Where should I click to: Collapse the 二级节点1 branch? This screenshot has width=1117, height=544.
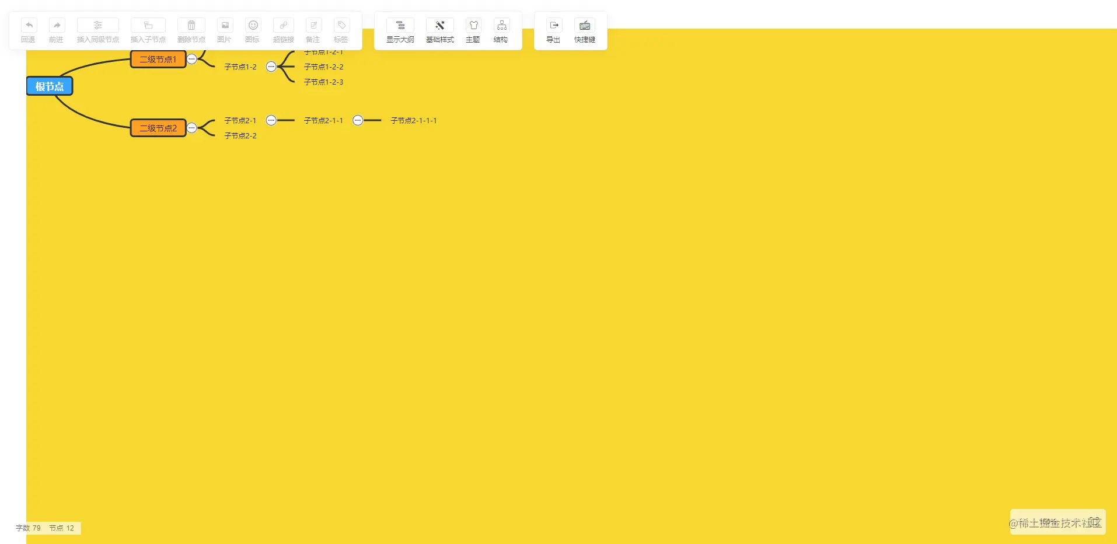pos(191,58)
